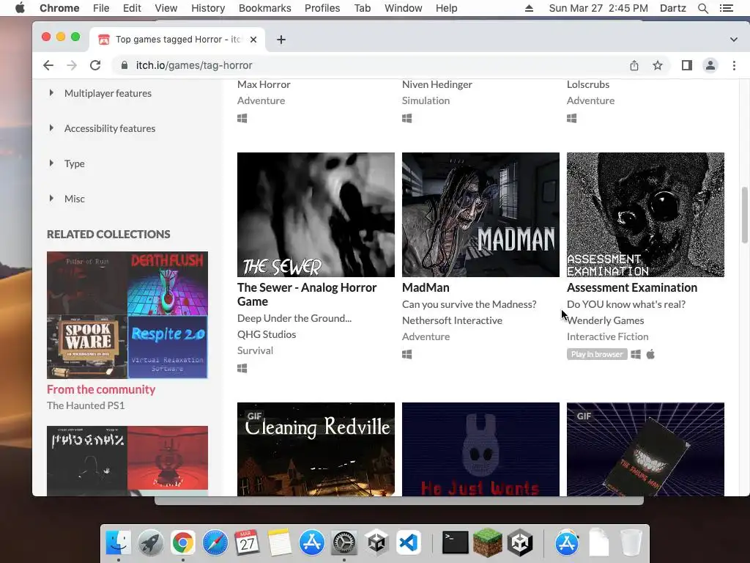
Task: Open the File menu
Action: click(101, 8)
